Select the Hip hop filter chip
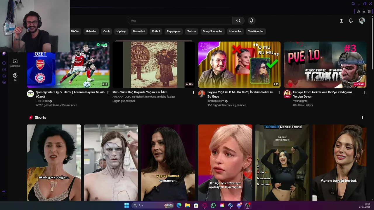The width and height of the screenshot is (374, 210). click(x=121, y=31)
